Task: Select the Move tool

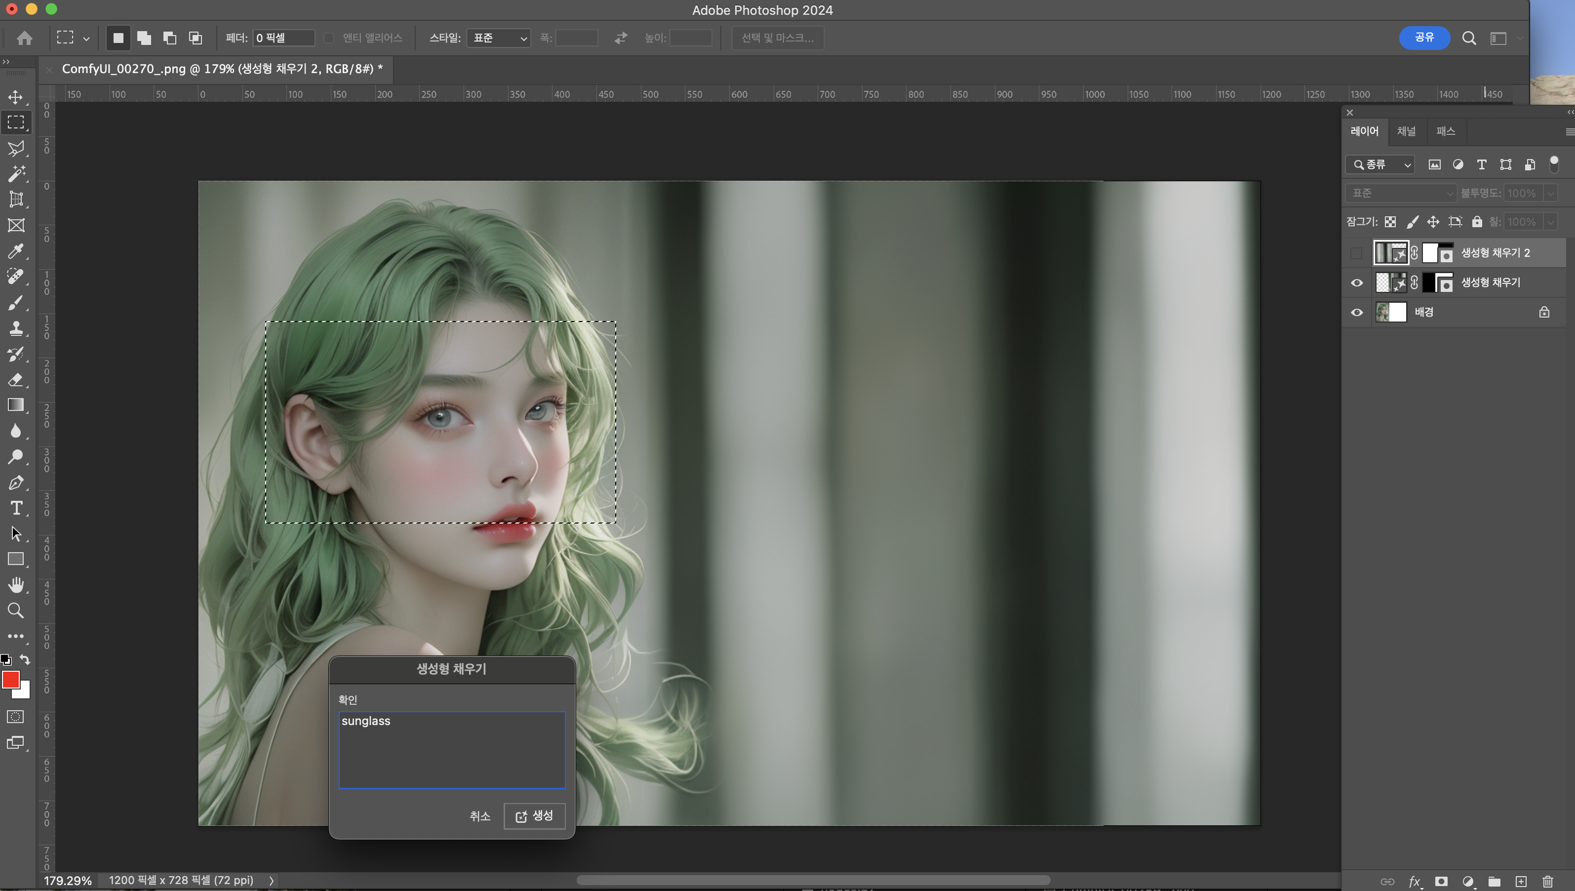Action: click(16, 97)
